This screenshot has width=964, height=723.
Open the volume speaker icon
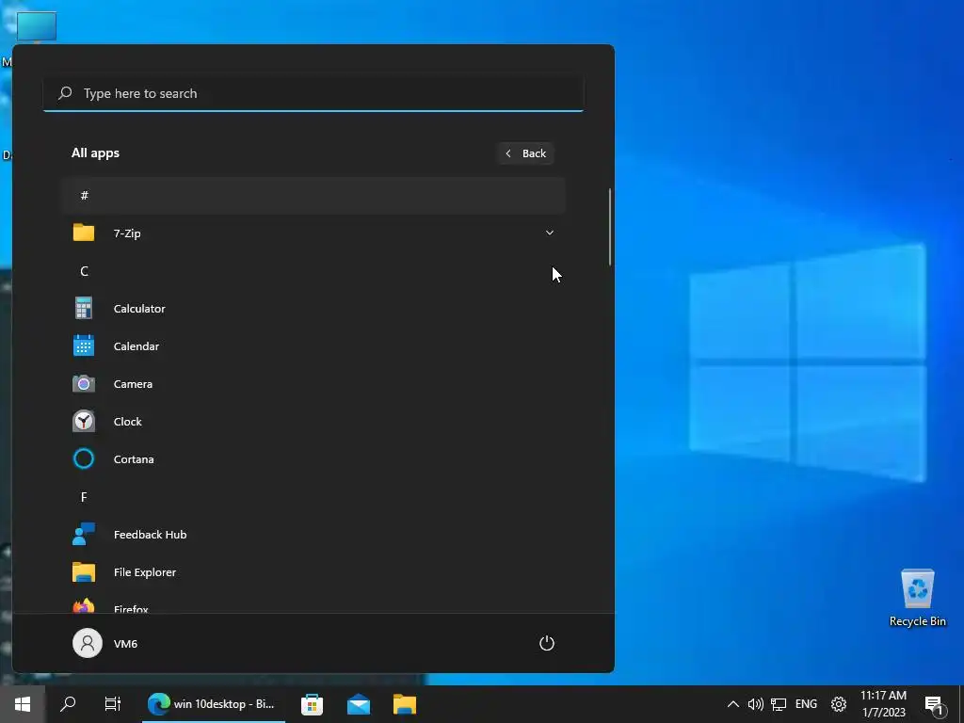pyautogui.click(x=755, y=704)
